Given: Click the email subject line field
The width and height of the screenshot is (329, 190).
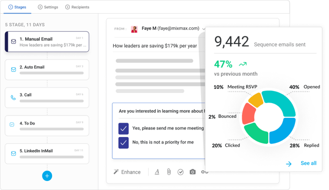Looking at the screenshot, I should pyautogui.click(x=155, y=46).
